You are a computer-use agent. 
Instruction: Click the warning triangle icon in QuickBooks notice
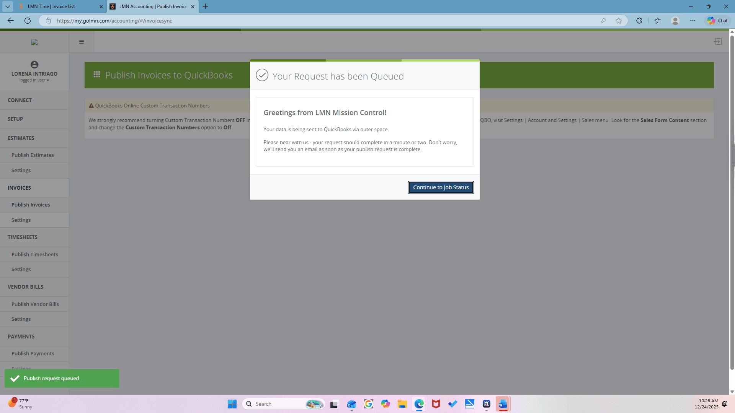pyautogui.click(x=91, y=106)
